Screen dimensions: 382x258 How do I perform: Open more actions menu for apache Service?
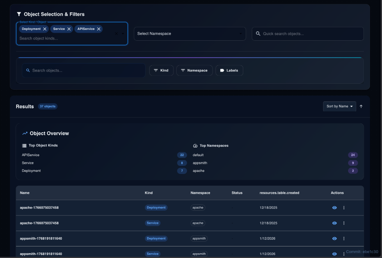[x=344, y=223]
